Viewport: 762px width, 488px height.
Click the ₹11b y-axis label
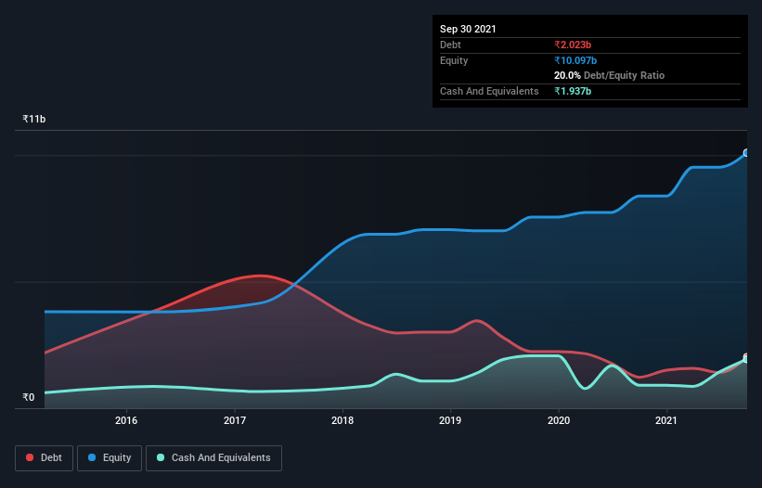[34, 119]
